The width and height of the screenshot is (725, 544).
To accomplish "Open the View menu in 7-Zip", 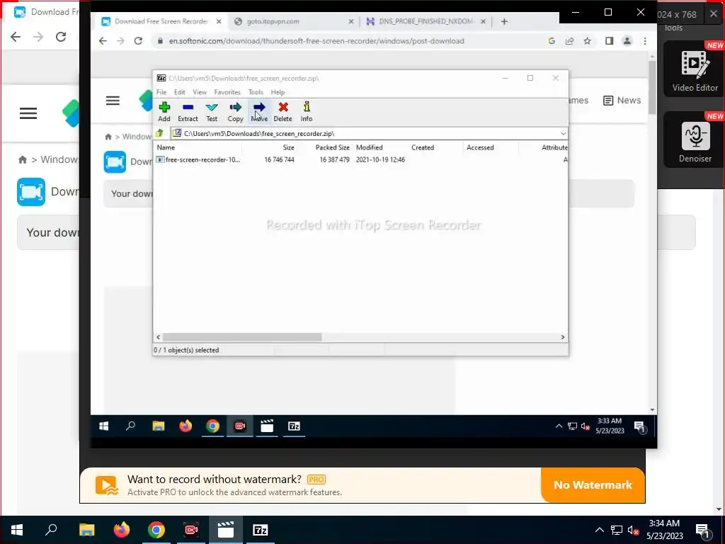I will pyautogui.click(x=200, y=92).
